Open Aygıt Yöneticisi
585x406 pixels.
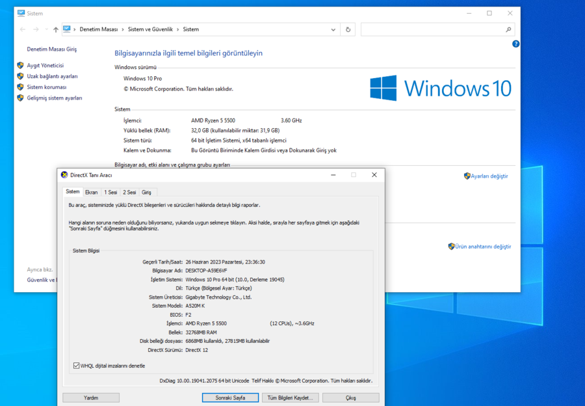tap(45, 65)
